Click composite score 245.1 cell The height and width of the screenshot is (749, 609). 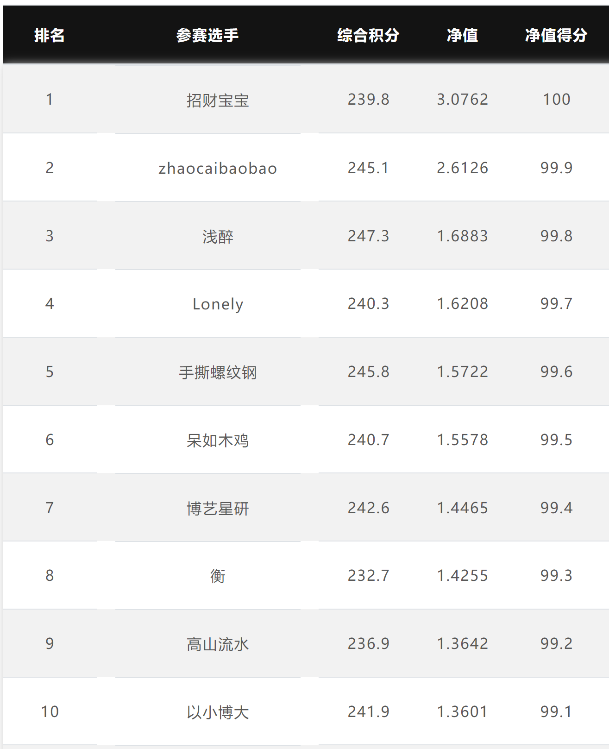[368, 168]
